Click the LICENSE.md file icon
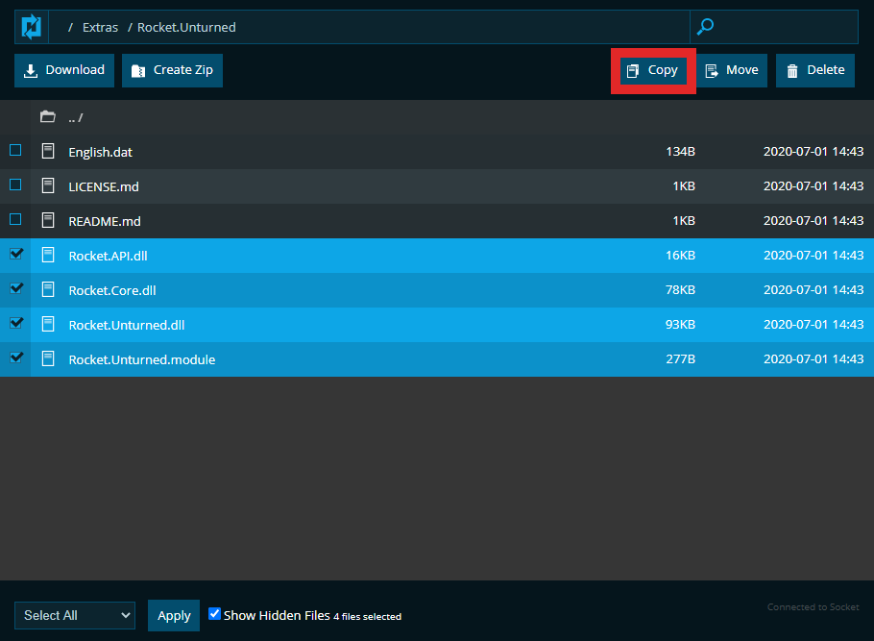 point(48,185)
